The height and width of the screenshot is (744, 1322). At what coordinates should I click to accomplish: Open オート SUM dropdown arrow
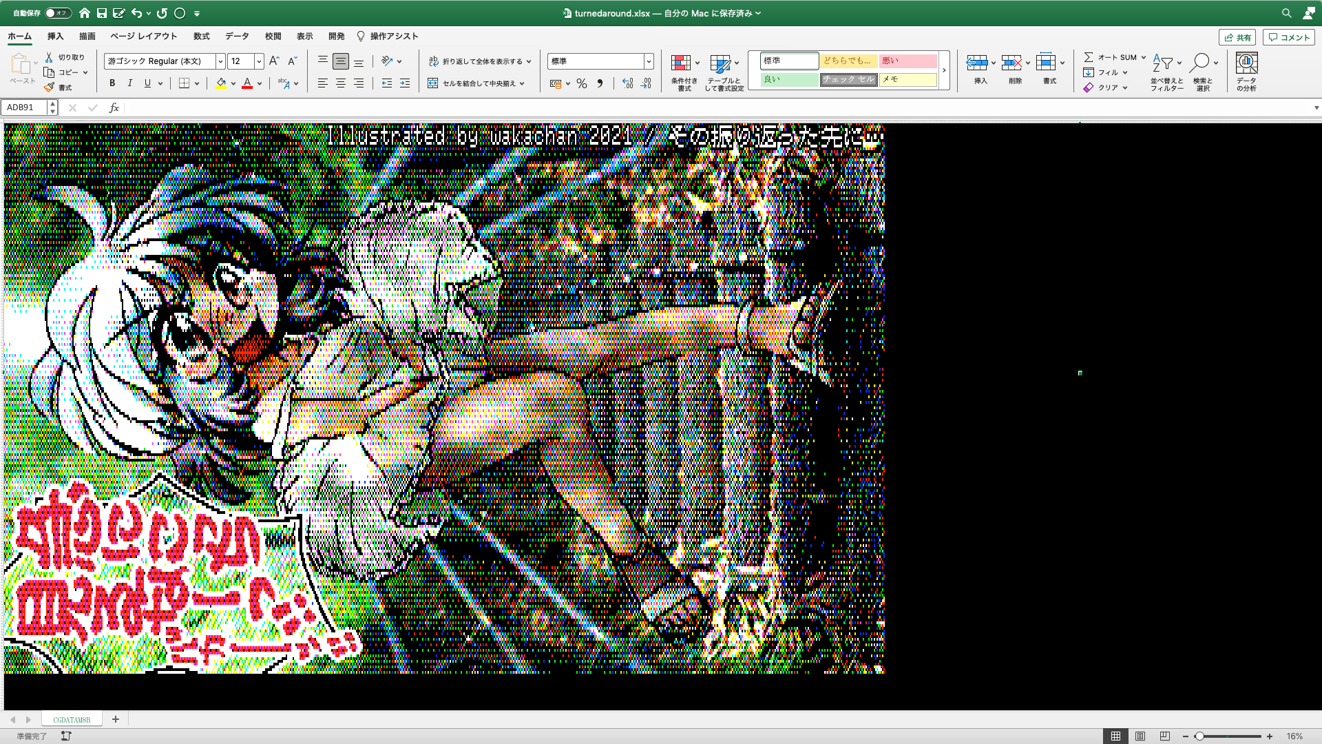pyautogui.click(x=1144, y=58)
